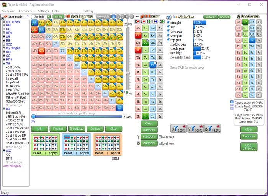The width and height of the screenshot is (268, 196).
Task: Click Apply! on the orange suit grid
Action: point(115,153)
